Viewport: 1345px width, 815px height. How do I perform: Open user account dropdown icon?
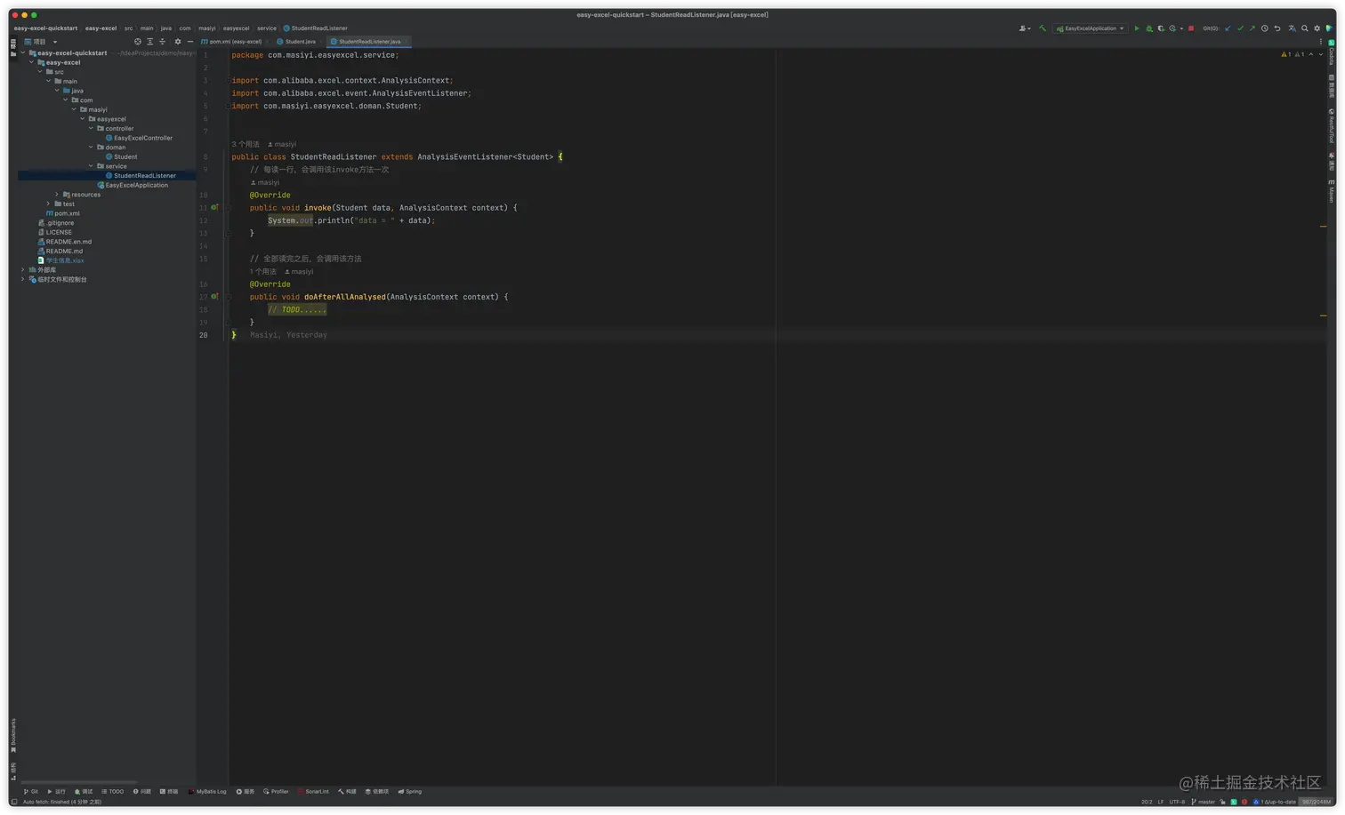click(1025, 28)
